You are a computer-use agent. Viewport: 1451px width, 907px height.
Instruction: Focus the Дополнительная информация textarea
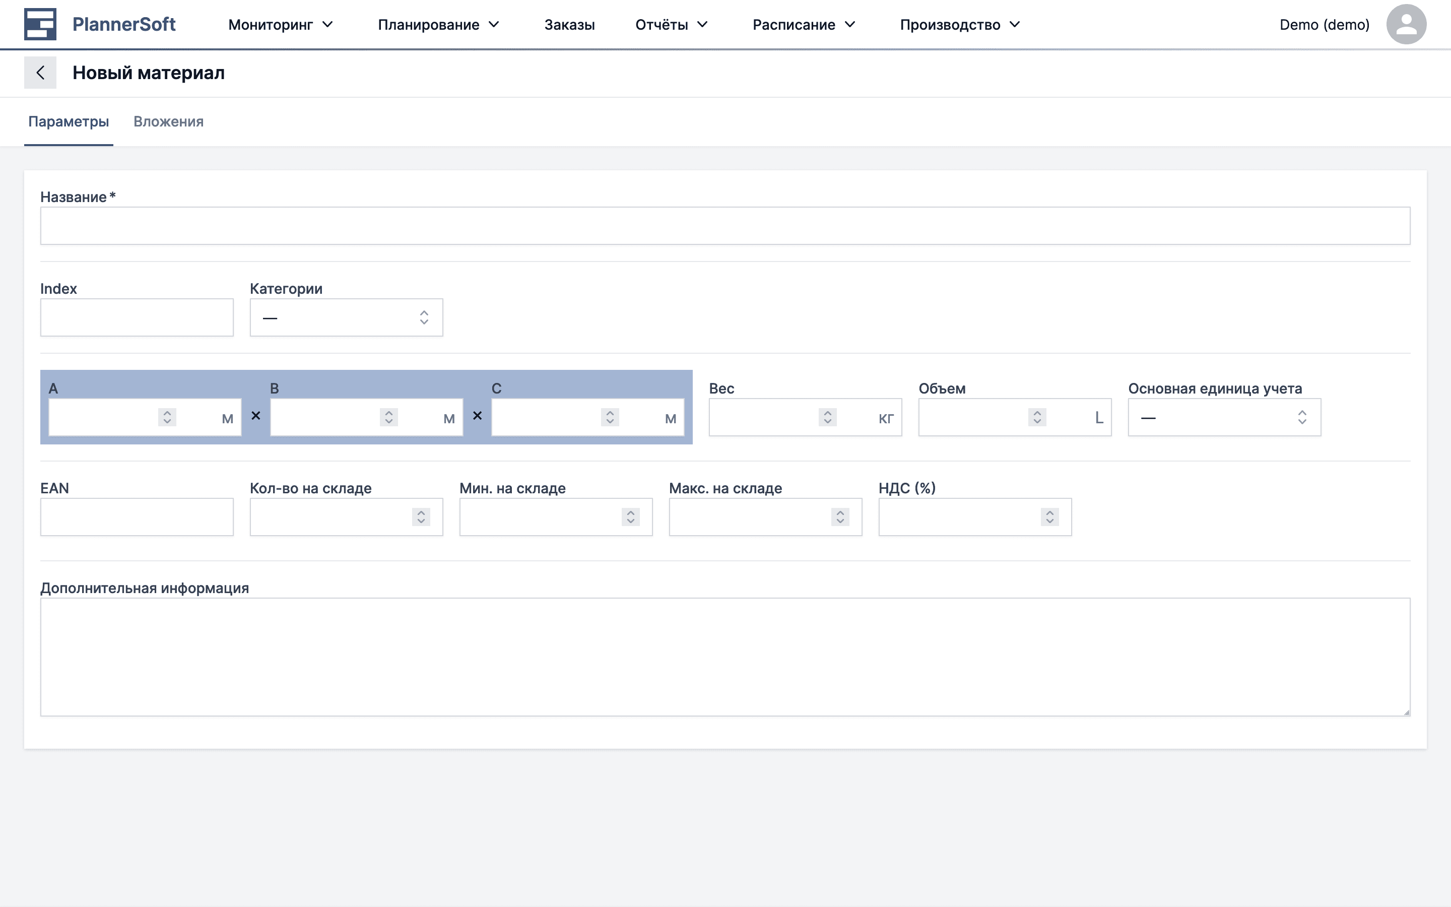tap(725, 657)
